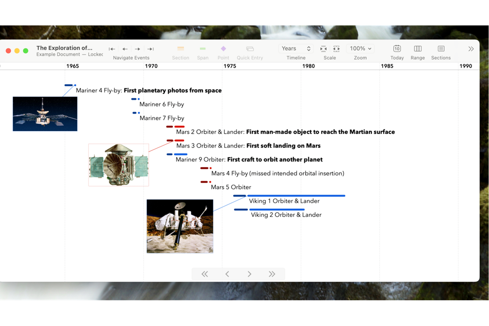Open the 100% zoom dropdown
The width and height of the screenshot is (489, 326).
click(360, 48)
